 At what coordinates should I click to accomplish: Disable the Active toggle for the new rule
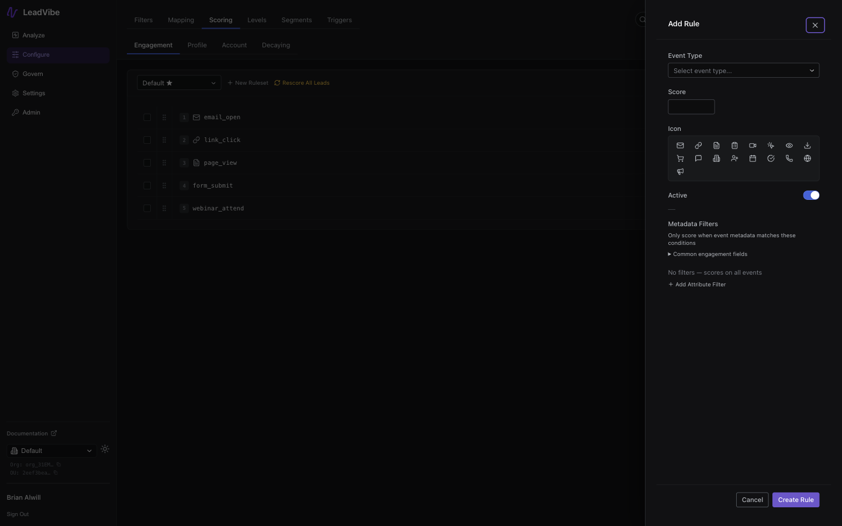click(x=811, y=195)
